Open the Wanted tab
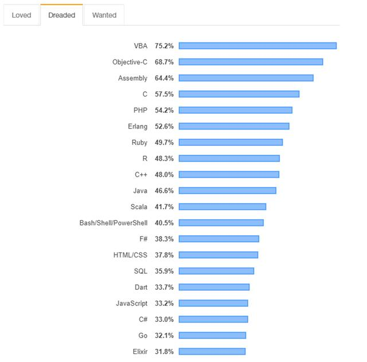 pyautogui.click(x=104, y=15)
